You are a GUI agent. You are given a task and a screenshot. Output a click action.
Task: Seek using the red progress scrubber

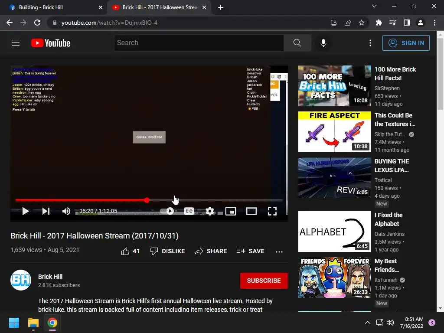click(147, 200)
